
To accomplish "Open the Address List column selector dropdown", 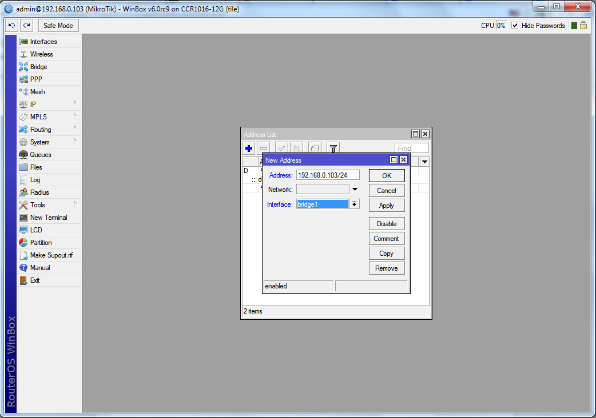I will pos(424,162).
